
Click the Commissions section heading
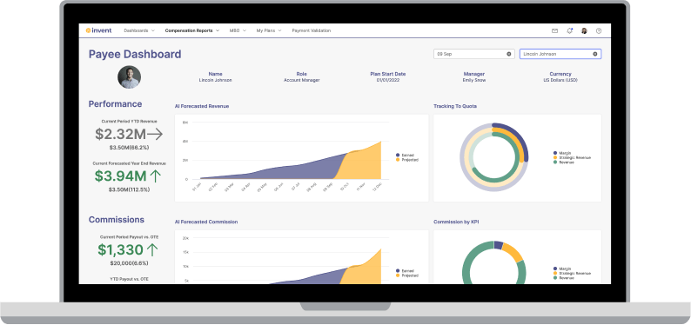tap(117, 220)
